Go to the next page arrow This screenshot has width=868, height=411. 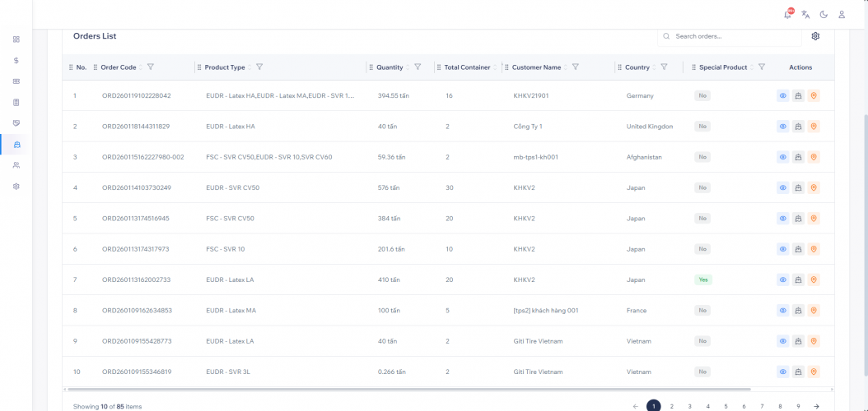816,406
